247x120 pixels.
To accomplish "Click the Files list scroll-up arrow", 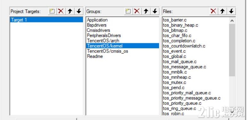I will 232,20.
